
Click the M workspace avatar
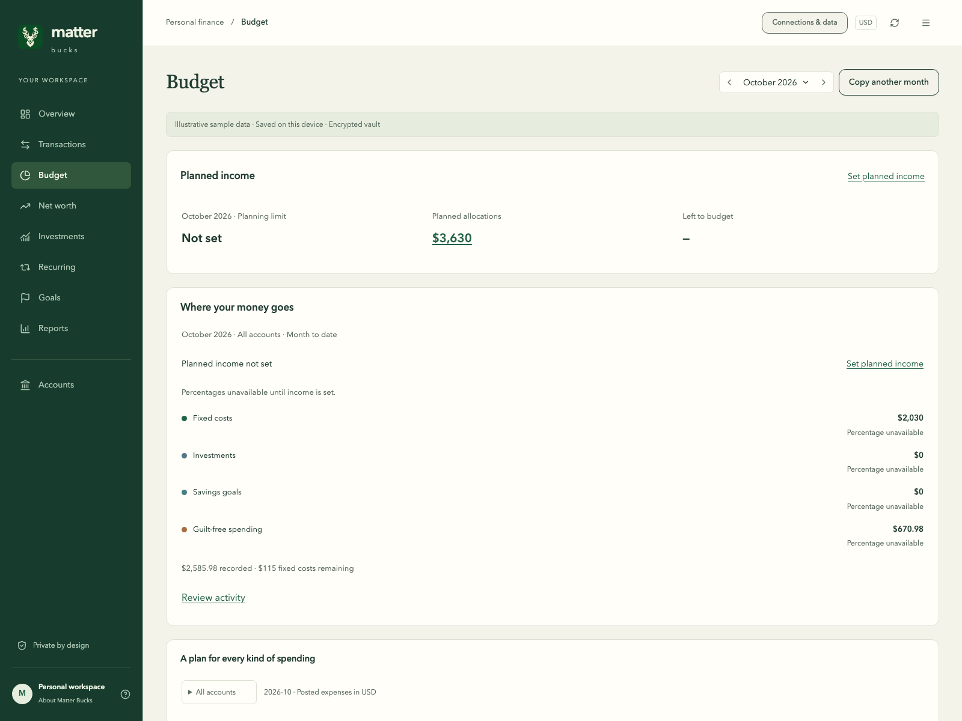(22, 693)
